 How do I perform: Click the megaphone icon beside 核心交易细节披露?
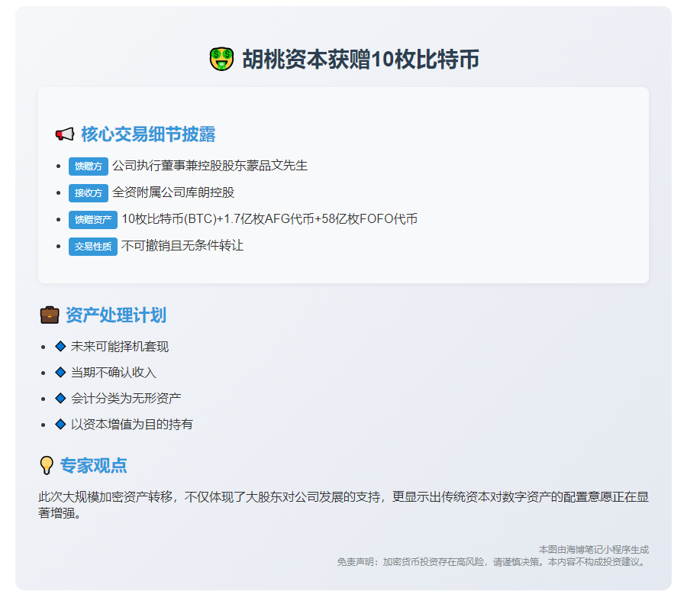(64, 134)
